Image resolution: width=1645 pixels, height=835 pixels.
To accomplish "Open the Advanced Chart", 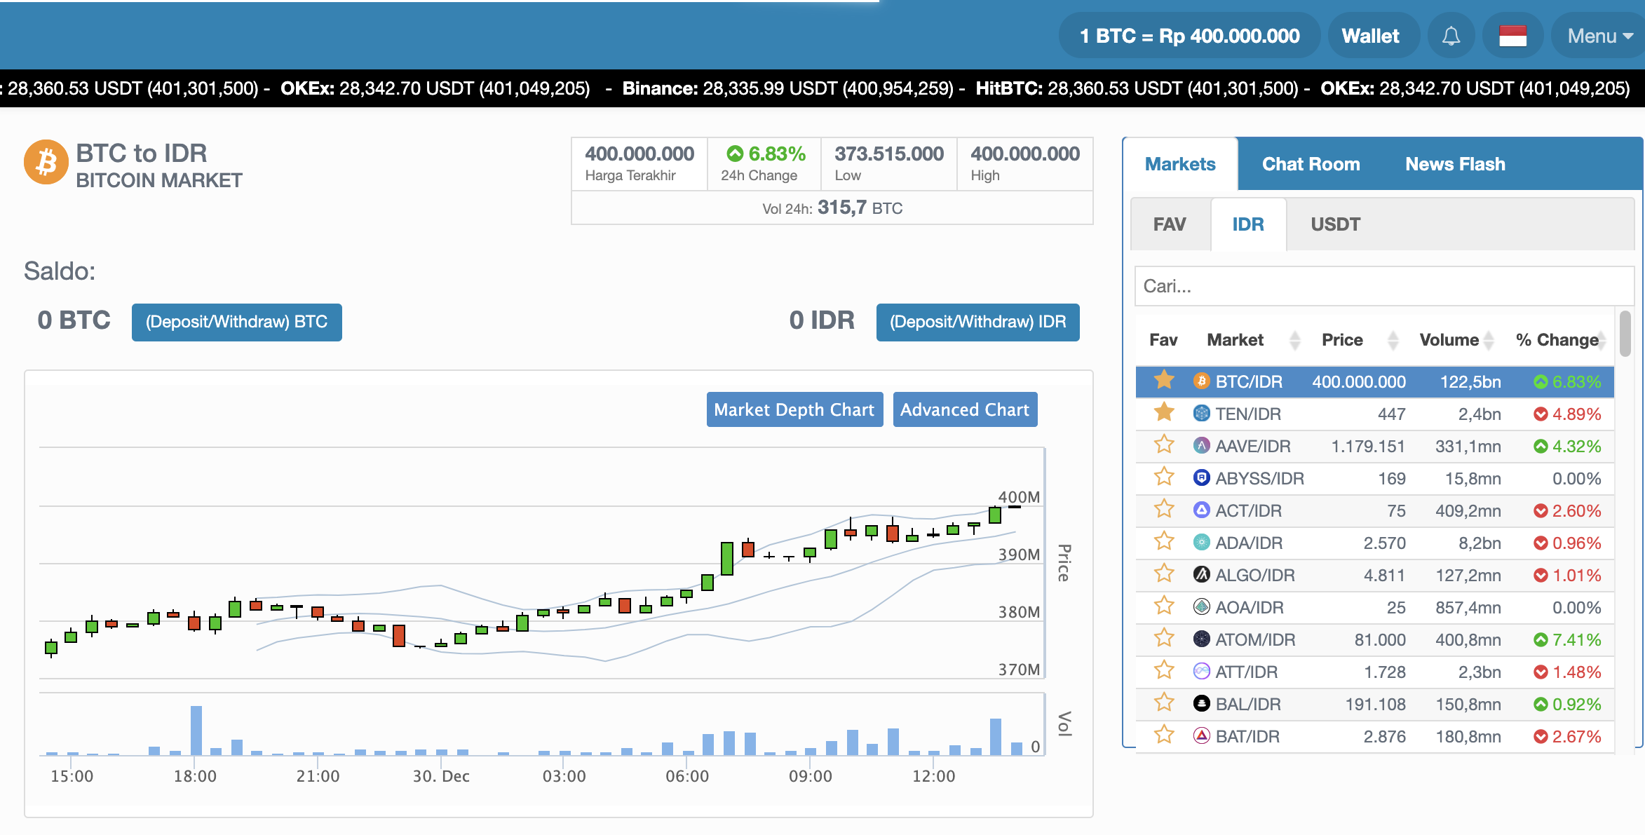I will click(x=964, y=409).
